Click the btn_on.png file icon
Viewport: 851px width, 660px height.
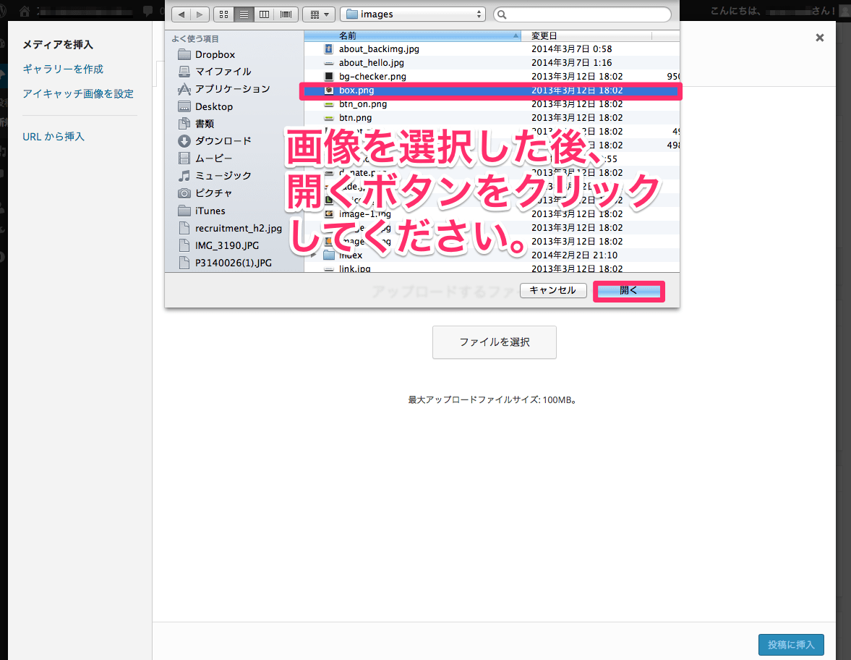[x=329, y=104]
